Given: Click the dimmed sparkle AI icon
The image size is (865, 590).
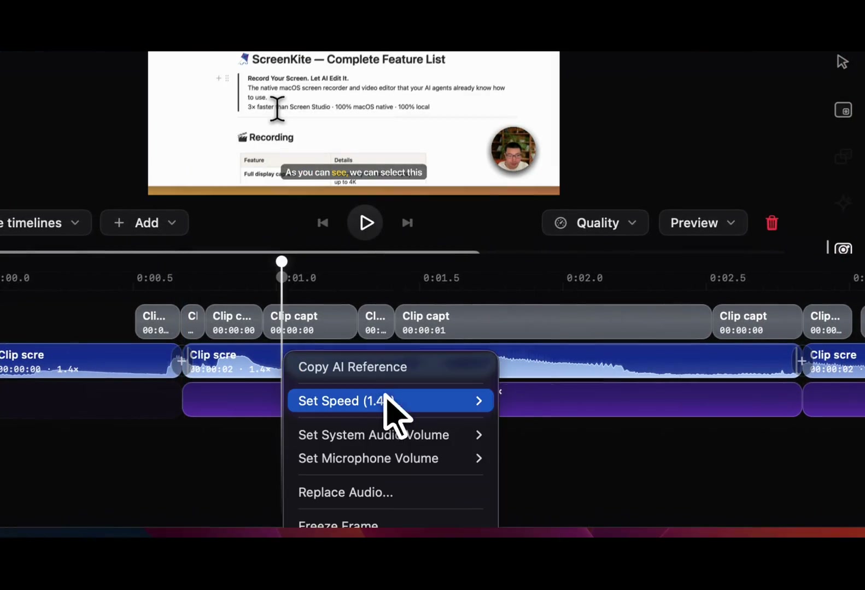Looking at the screenshot, I should (x=843, y=203).
